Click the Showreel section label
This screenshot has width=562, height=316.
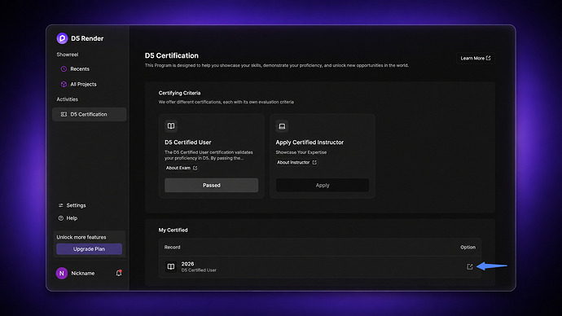(x=68, y=55)
